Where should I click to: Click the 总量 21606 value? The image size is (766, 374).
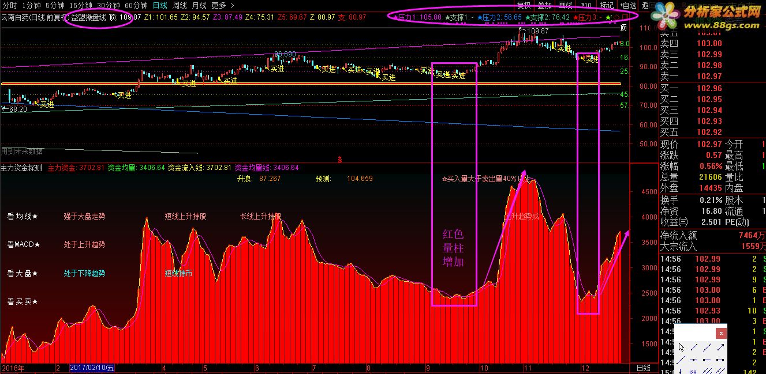(710, 177)
